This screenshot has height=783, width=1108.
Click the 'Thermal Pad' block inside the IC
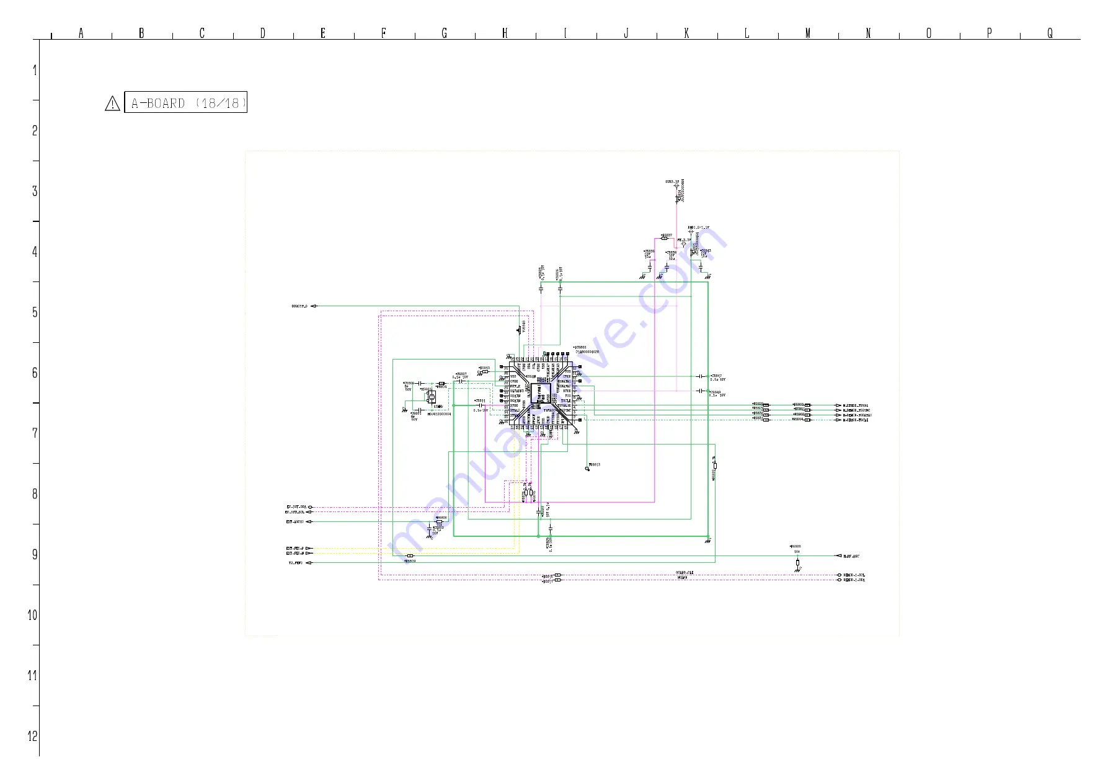click(x=540, y=393)
